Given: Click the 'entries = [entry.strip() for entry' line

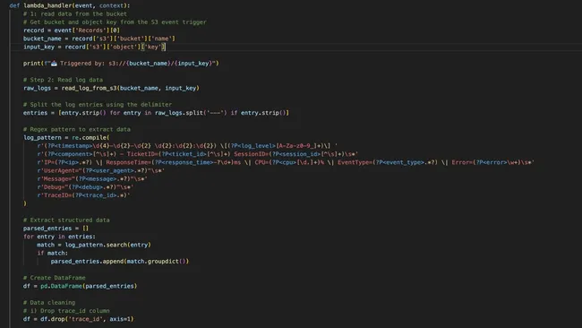Looking at the screenshot, I should [x=156, y=113].
